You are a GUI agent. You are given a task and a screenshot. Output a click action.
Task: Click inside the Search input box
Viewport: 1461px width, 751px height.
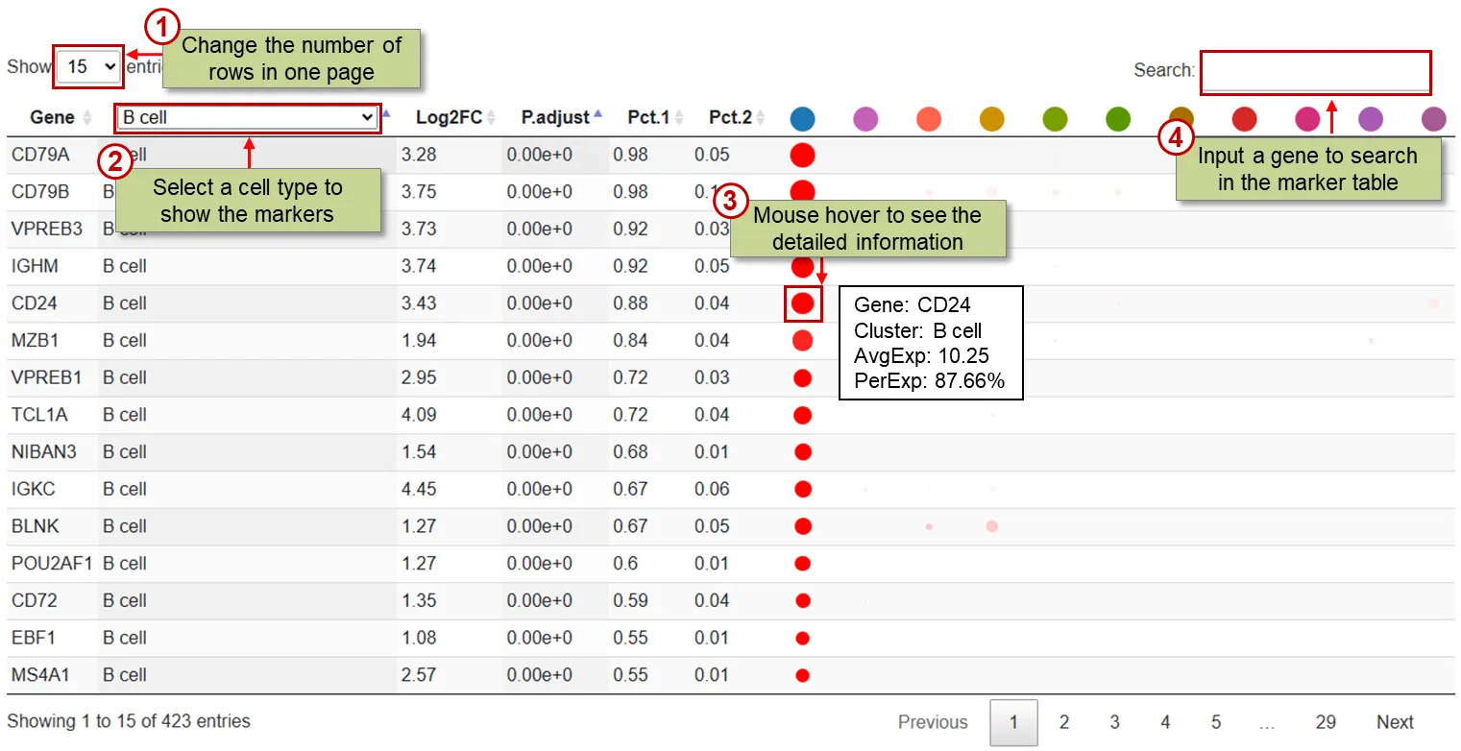coord(1315,72)
